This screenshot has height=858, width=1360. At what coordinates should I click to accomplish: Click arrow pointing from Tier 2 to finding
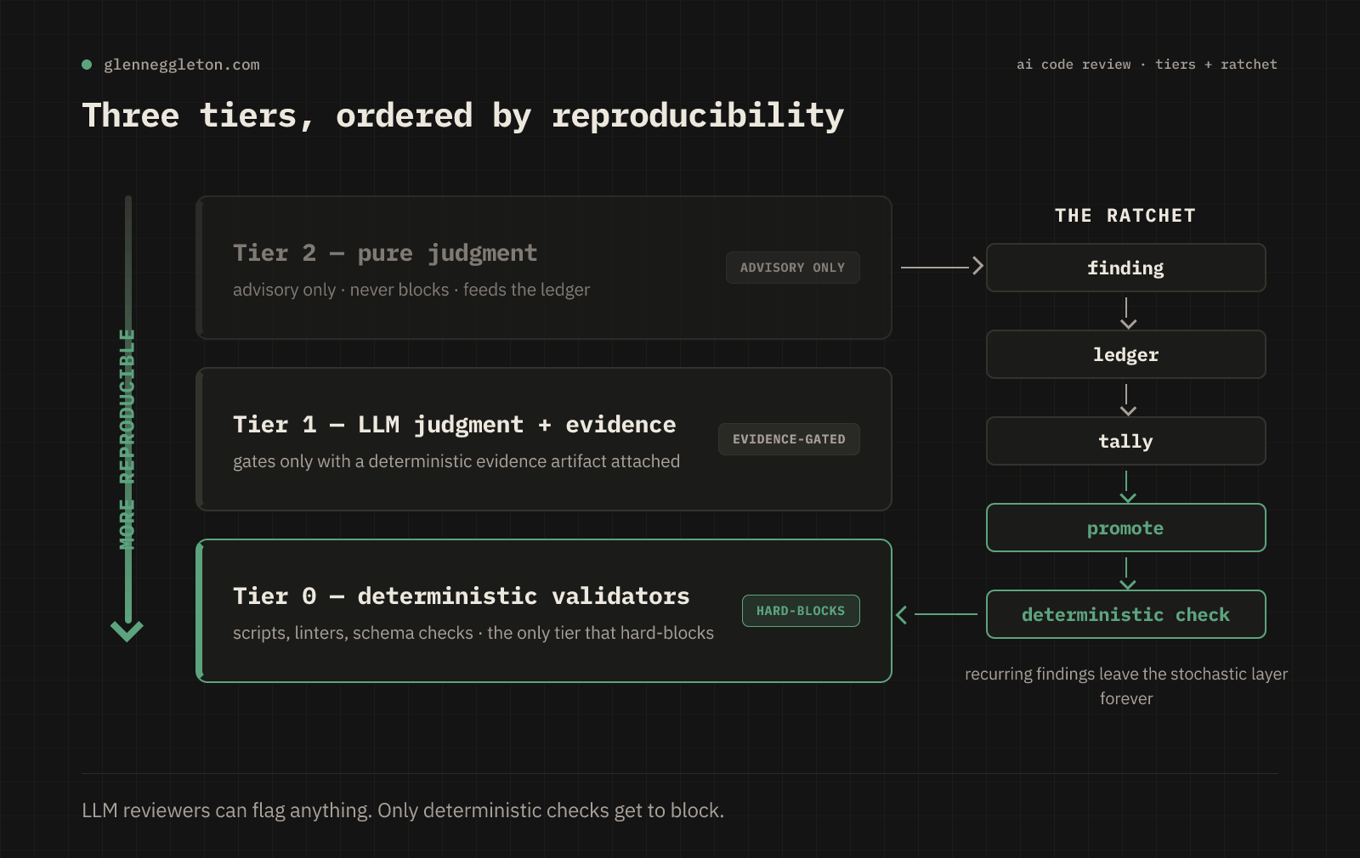click(x=942, y=267)
